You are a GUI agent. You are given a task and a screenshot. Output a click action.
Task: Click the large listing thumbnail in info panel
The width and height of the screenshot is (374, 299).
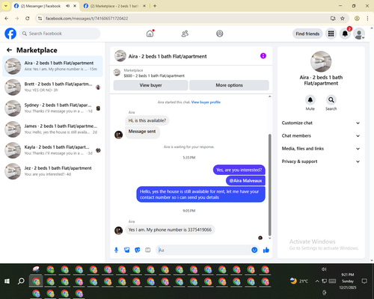[x=321, y=61]
